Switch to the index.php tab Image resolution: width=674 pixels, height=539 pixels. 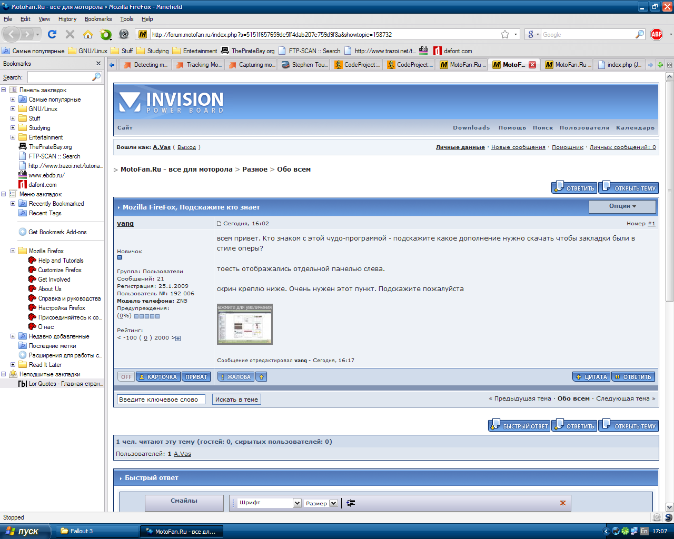tap(619, 65)
